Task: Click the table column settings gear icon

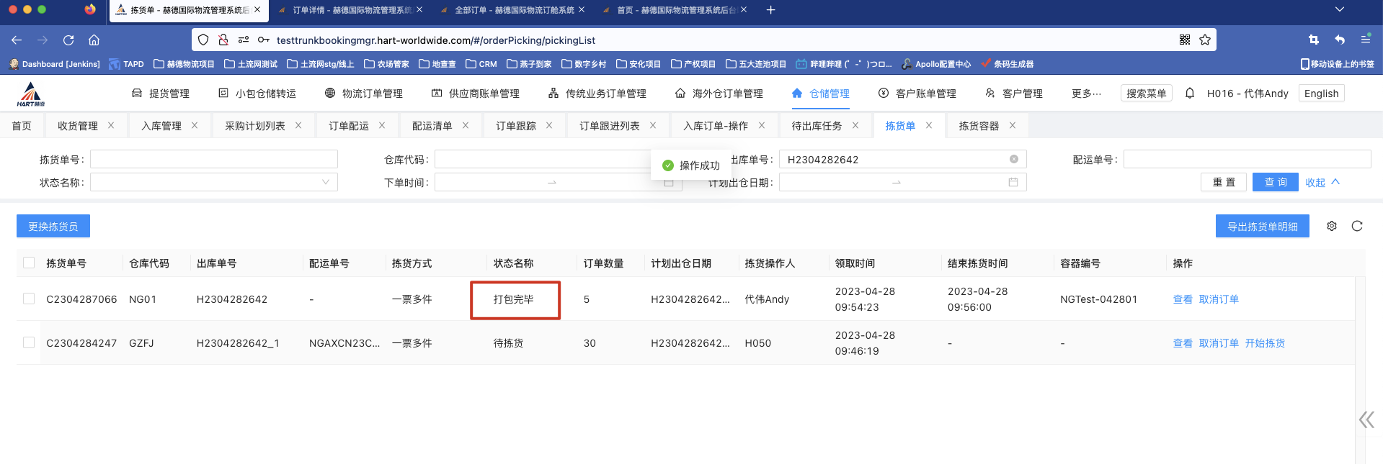Action: point(1332,226)
